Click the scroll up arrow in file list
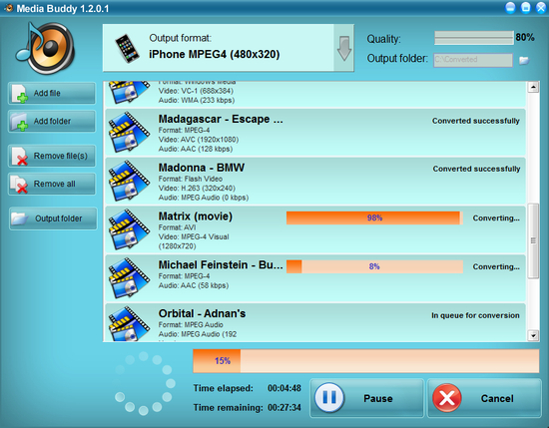 533,87
